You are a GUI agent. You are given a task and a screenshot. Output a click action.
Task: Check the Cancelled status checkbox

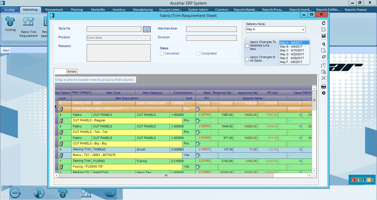click(x=162, y=53)
